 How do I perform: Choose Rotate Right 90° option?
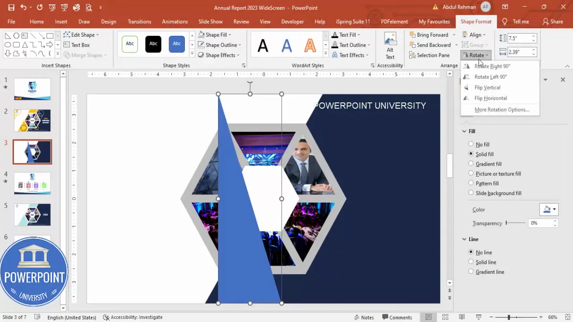pyautogui.click(x=492, y=66)
